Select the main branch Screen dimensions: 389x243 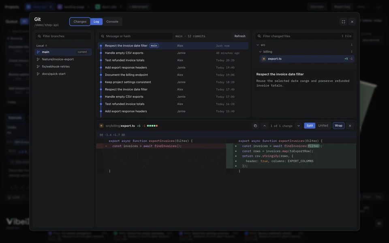63,52
